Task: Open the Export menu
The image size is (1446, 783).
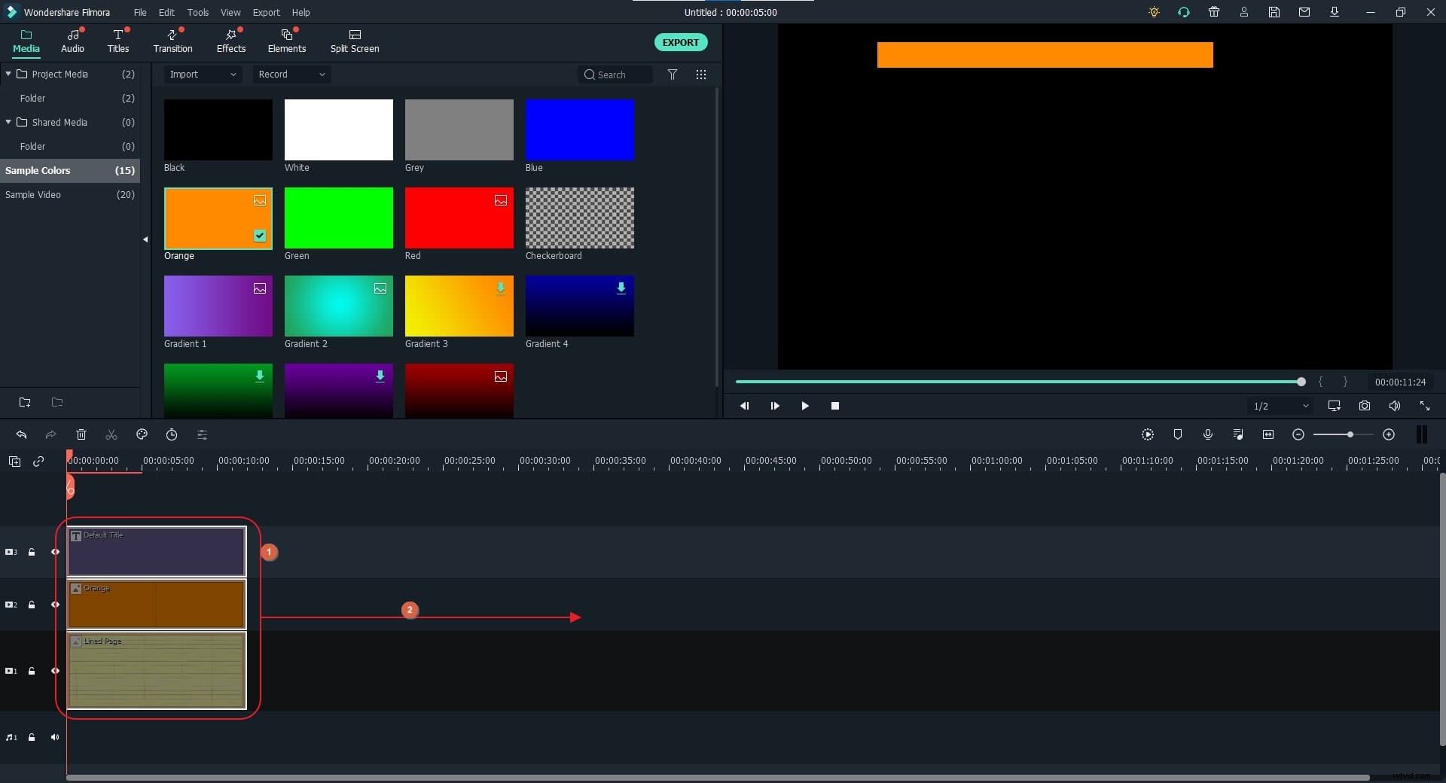Action: [266, 12]
